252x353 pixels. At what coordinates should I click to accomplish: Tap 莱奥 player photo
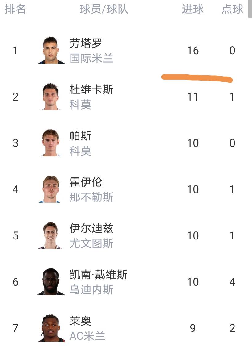coord(51,328)
